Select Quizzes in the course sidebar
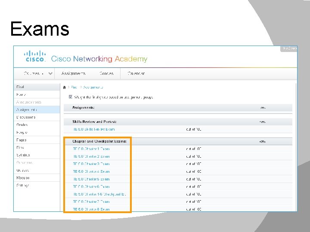Viewport: 310px width, 232px height. coord(37,170)
